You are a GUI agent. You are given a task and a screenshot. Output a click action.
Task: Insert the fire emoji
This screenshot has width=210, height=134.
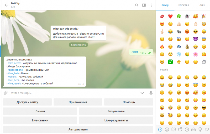click(162, 47)
